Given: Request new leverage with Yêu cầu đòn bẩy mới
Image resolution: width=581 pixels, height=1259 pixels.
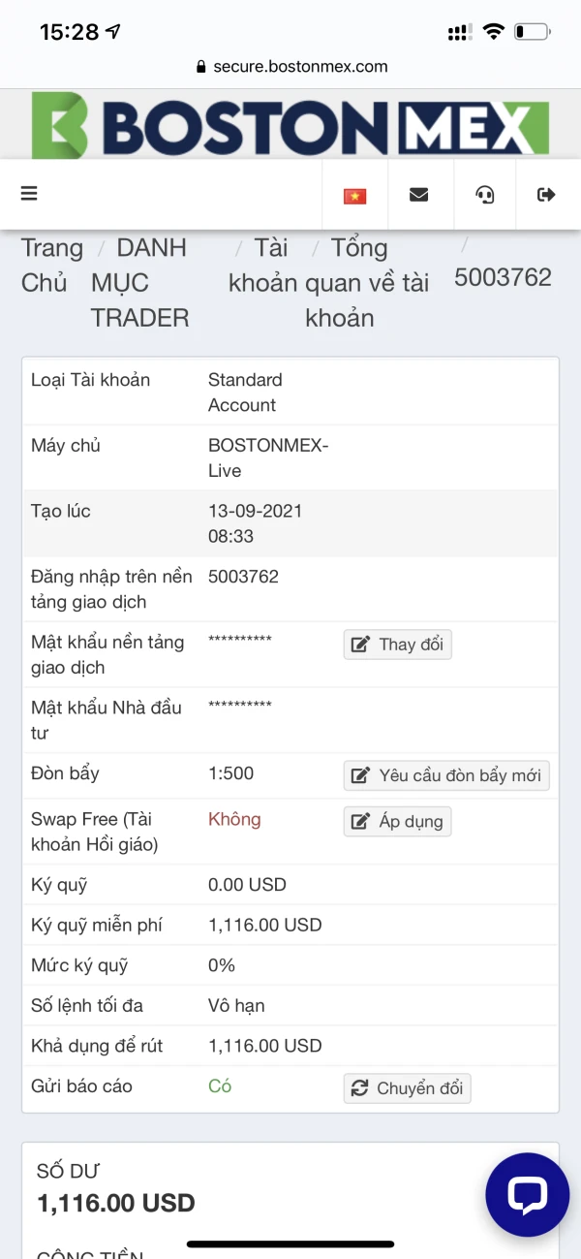Looking at the screenshot, I should pyautogui.click(x=446, y=775).
